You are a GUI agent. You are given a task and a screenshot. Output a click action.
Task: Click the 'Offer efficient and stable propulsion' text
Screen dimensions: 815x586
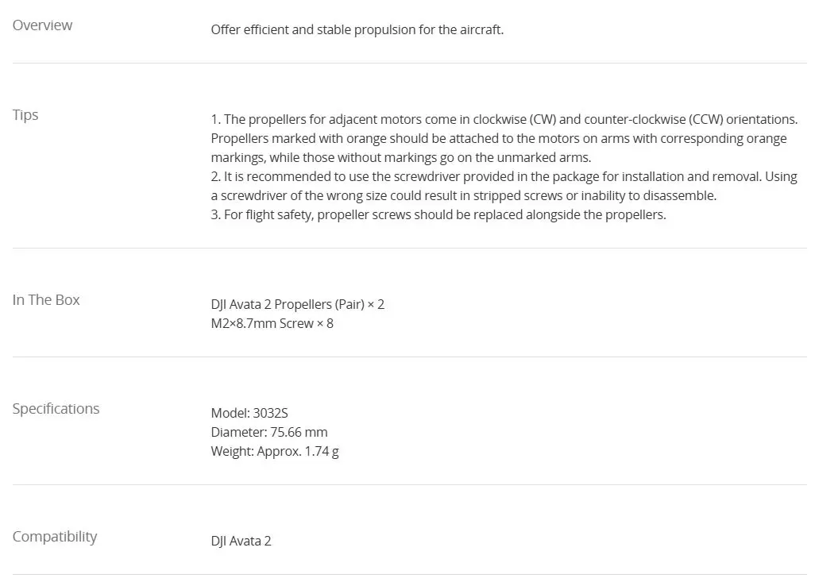pyautogui.click(x=357, y=30)
